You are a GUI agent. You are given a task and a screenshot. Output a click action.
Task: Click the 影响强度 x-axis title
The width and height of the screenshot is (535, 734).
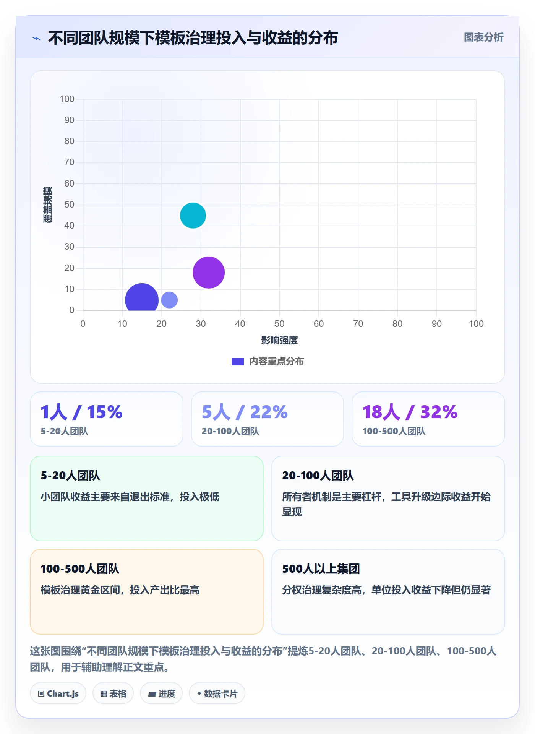(279, 340)
